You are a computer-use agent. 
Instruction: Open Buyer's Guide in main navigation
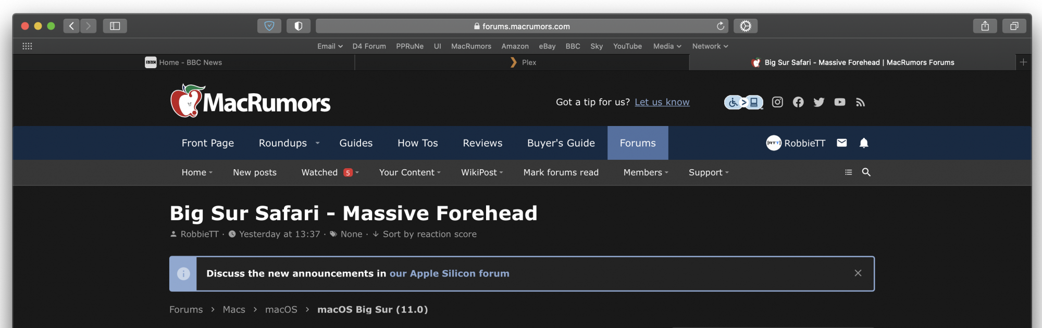tap(561, 143)
